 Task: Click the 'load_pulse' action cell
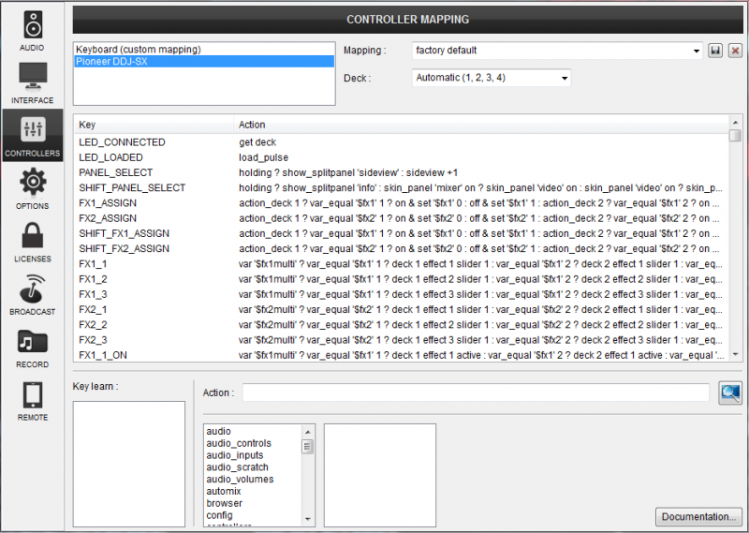click(264, 157)
